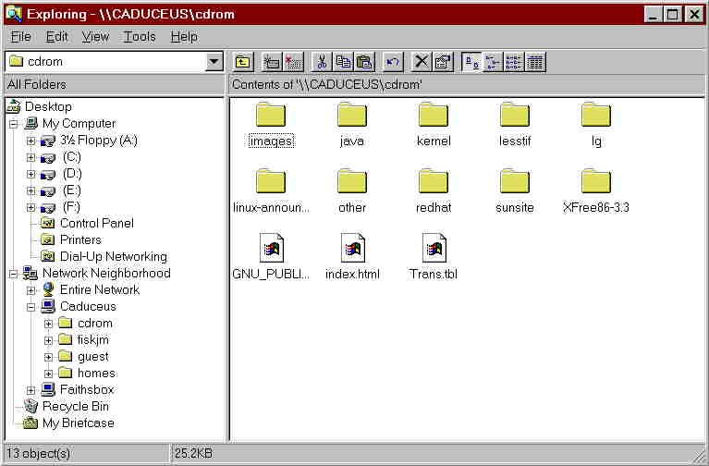Click the Cut scissors icon
The height and width of the screenshot is (466, 709).
[323, 62]
